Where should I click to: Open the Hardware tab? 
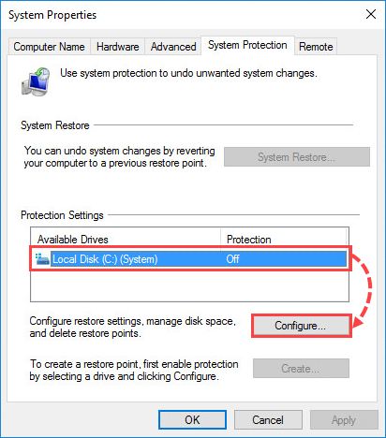117,47
